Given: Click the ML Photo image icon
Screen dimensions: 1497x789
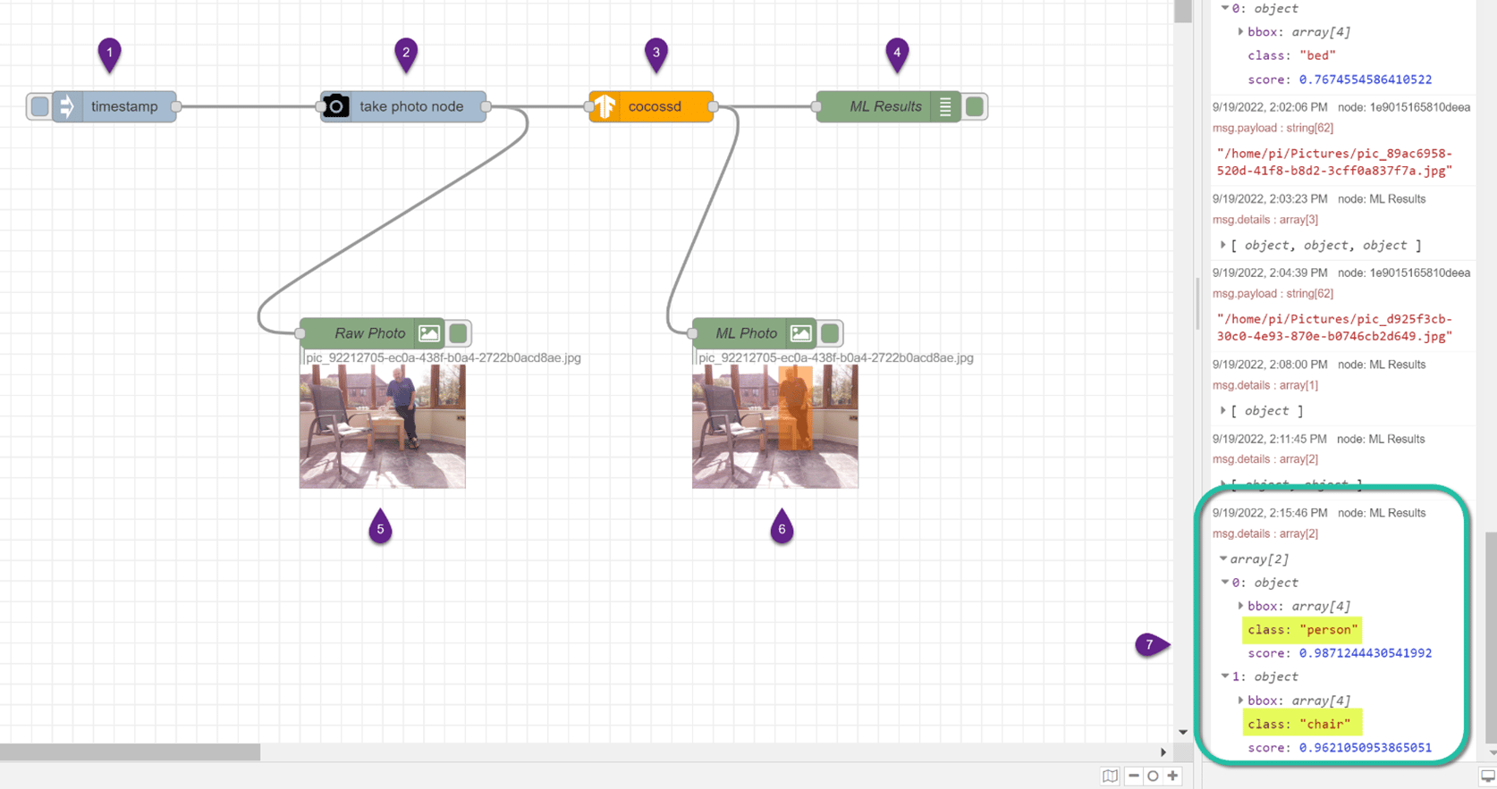Looking at the screenshot, I should point(801,333).
